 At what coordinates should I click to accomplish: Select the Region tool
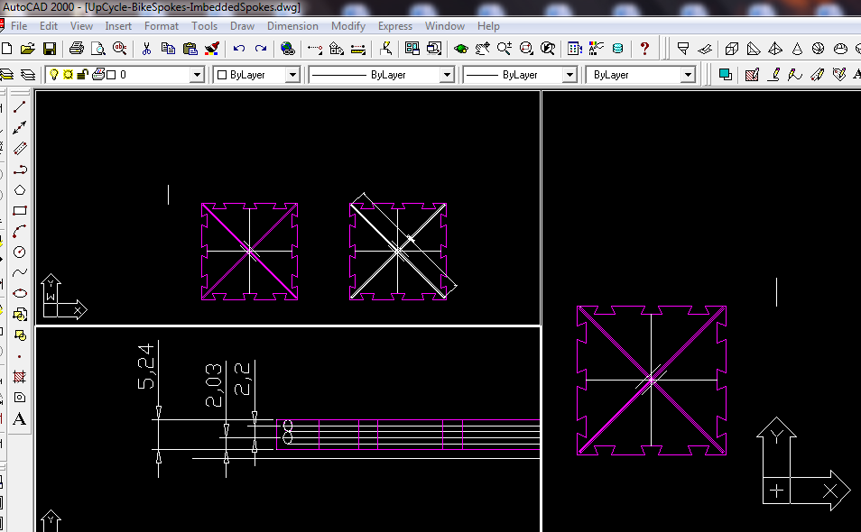(19, 398)
